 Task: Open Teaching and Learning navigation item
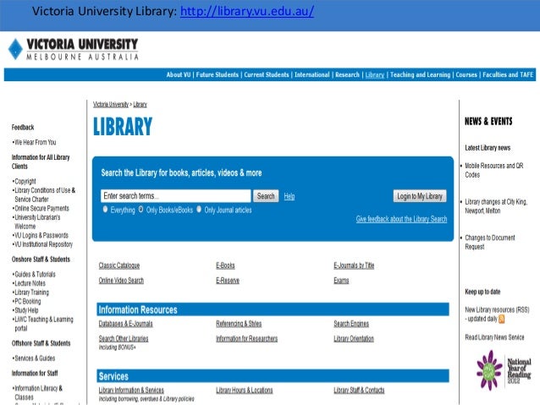420,74
